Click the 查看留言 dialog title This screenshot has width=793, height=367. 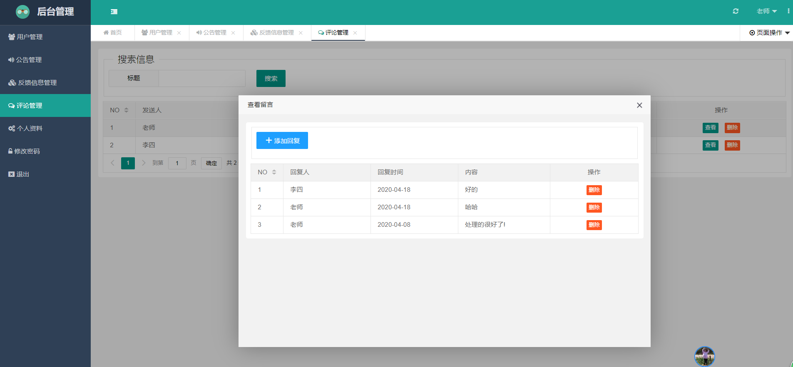click(260, 105)
